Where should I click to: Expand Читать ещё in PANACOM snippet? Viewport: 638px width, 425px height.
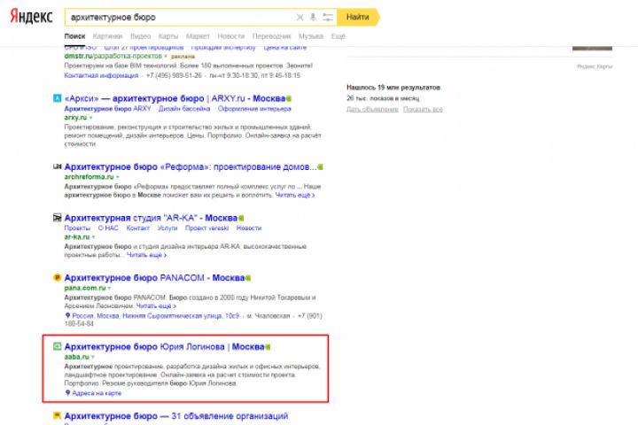pos(156,305)
